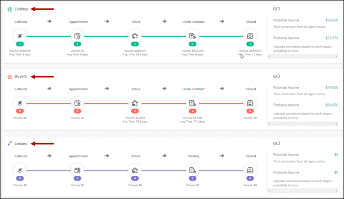Open Buyers Cultivate stage icon
Screen dimensions: 344x199
[x=20, y=103]
